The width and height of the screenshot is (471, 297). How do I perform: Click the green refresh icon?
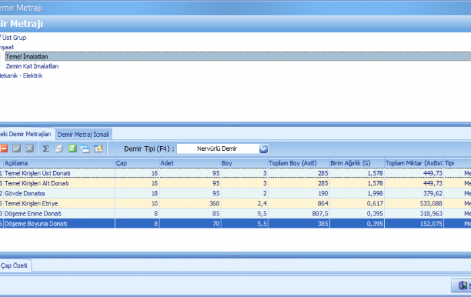coord(72,148)
